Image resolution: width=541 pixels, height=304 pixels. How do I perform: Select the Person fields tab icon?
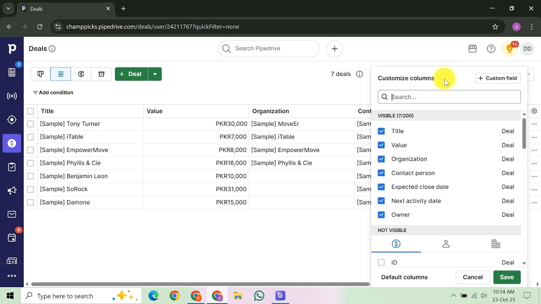pyautogui.click(x=446, y=244)
